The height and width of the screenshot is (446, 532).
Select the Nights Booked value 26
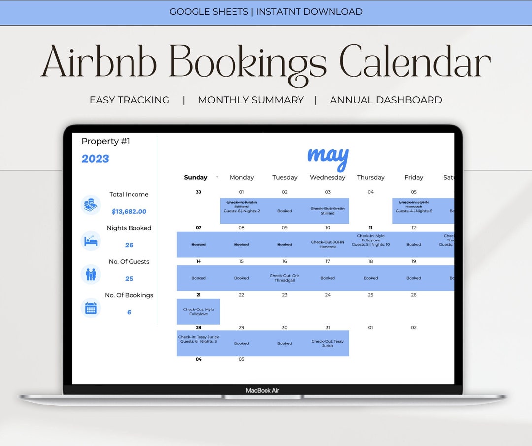(x=129, y=244)
